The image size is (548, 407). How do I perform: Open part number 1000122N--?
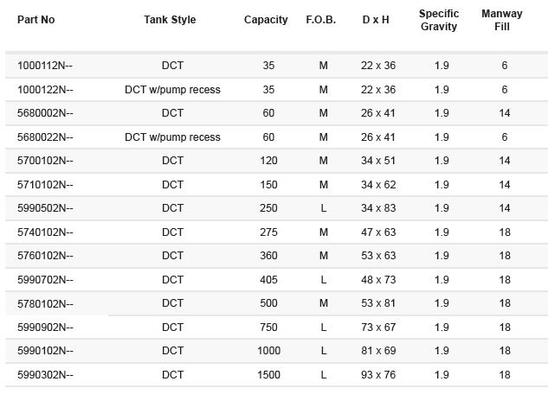[45, 90]
